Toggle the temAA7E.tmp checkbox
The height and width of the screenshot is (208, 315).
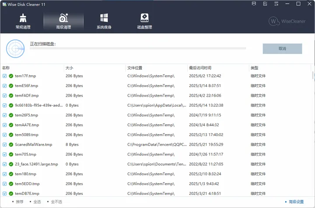5,125
